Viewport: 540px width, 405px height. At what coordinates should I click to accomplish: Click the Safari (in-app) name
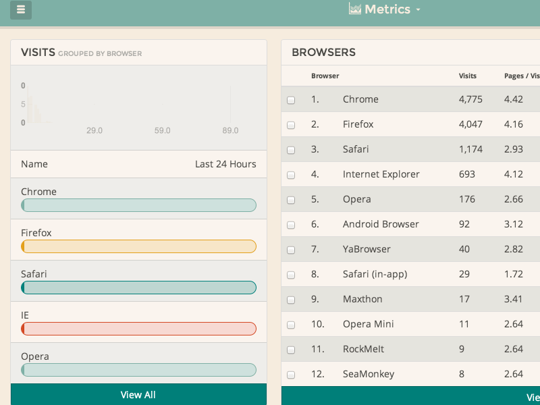[x=375, y=274]
